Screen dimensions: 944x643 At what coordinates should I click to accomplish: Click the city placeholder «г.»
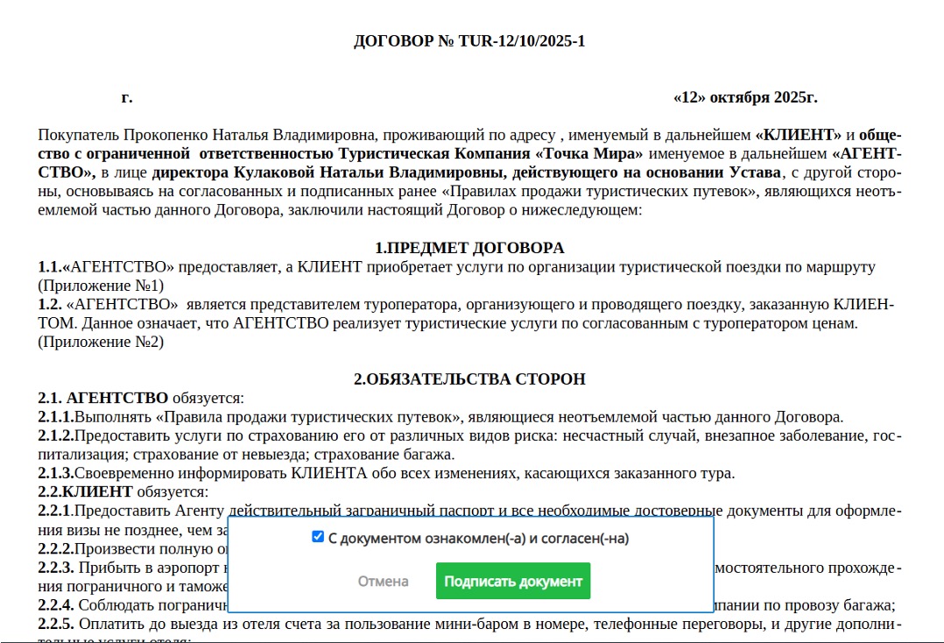(x=127, y=97)
